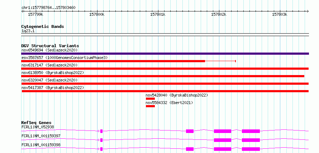Click the nsv6317147 (Sedlazeck2020) label

pyautogui.click(x=49, y=65)
